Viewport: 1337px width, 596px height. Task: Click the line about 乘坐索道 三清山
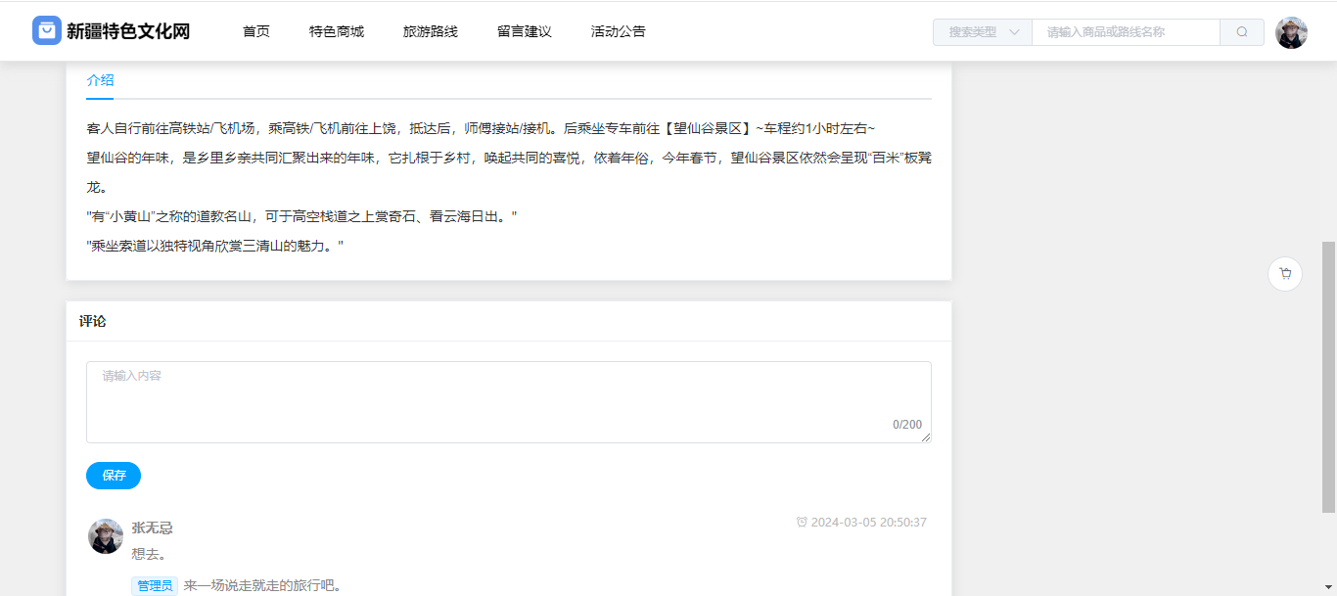click(x=215, y=246)
